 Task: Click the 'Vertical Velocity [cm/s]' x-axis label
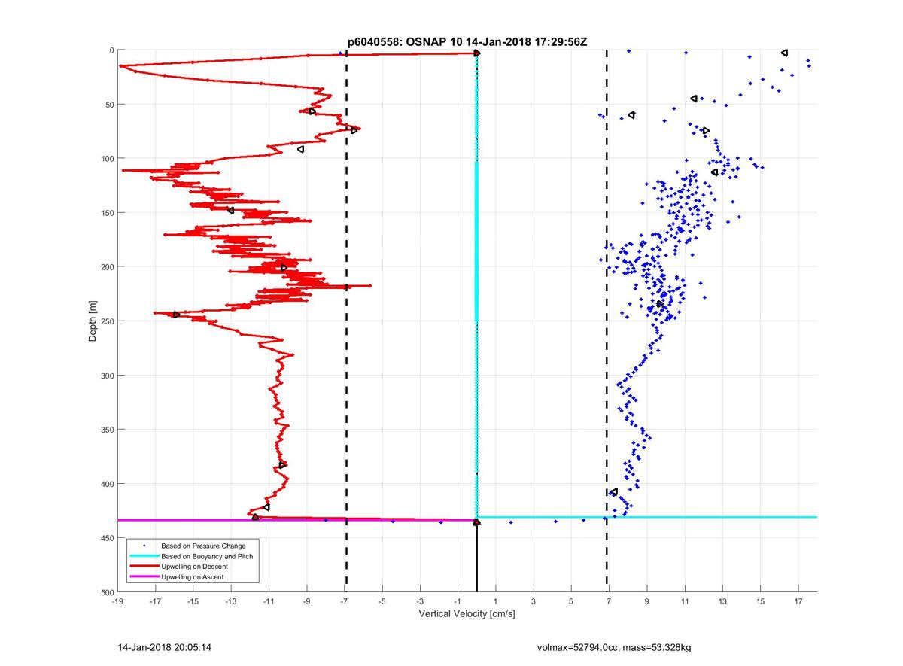467,614
